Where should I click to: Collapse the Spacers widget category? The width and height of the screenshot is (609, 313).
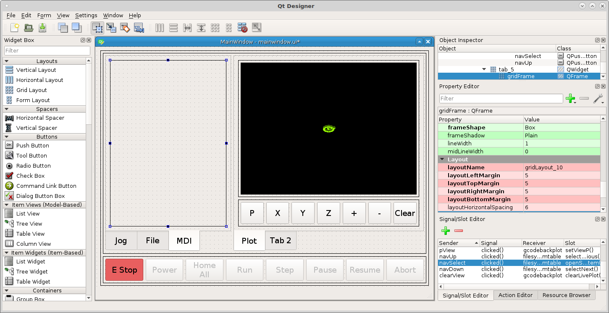tap(7, 109)
